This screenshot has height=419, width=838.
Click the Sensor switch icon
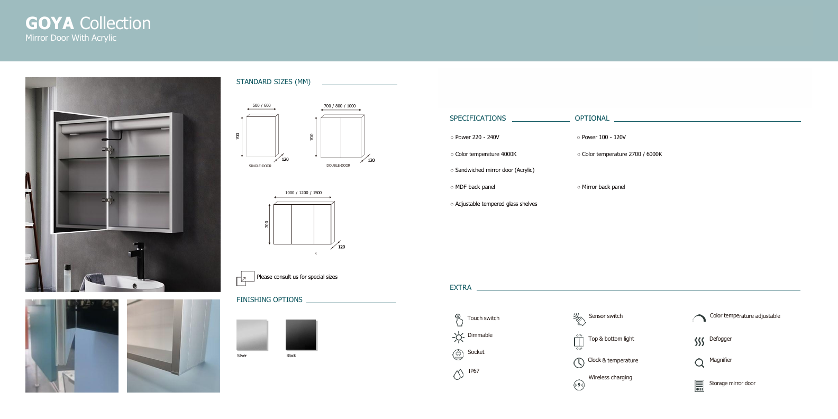[x=579, y=318]
